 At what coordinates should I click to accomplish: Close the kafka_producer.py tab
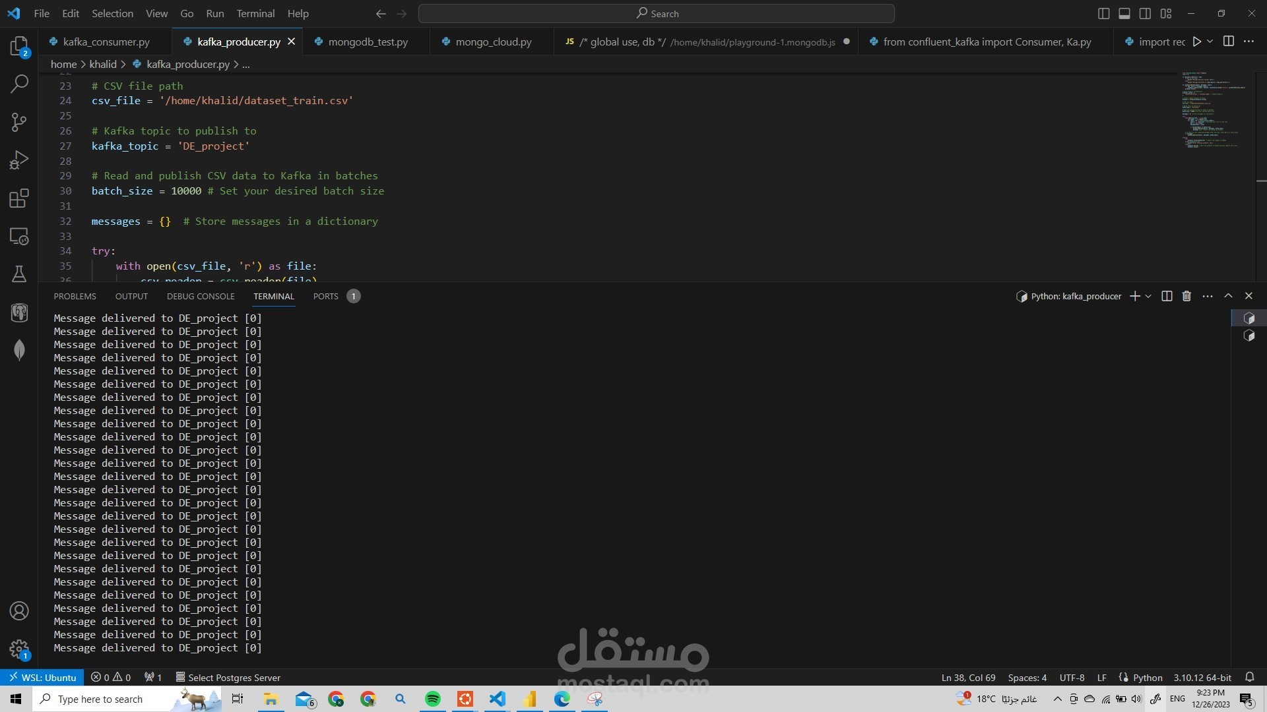(291, 42)
